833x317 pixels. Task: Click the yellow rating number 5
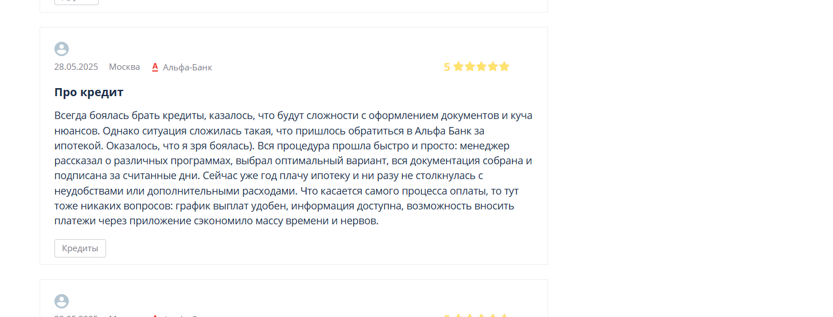tap(447, 67)
